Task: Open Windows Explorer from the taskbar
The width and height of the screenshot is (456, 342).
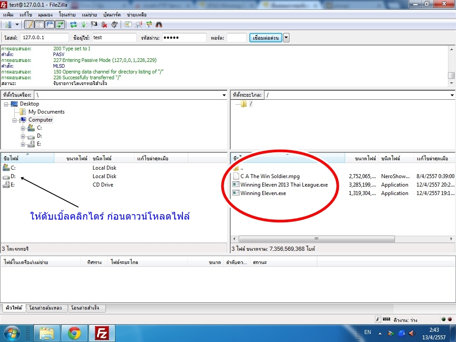Action: [47, 333]
